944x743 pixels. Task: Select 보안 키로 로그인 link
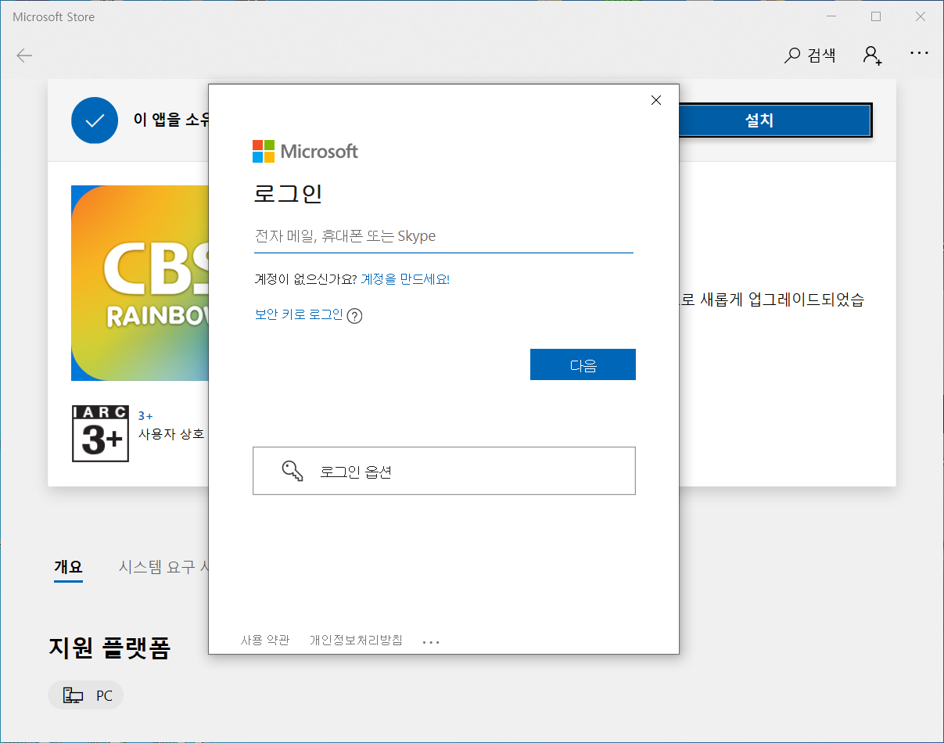click(299, 314)
